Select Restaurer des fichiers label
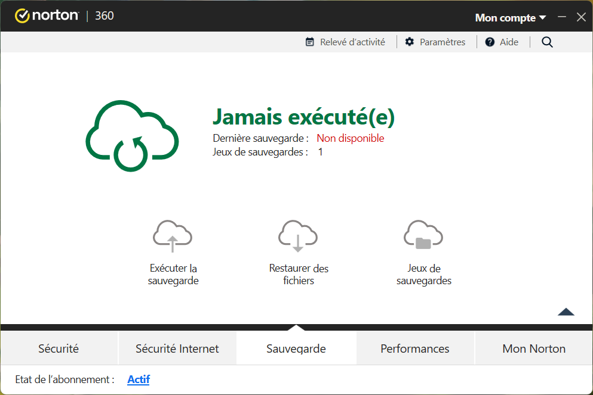This screenshot has width=593, height=395. pyautogui.click(x=299, y=274)
